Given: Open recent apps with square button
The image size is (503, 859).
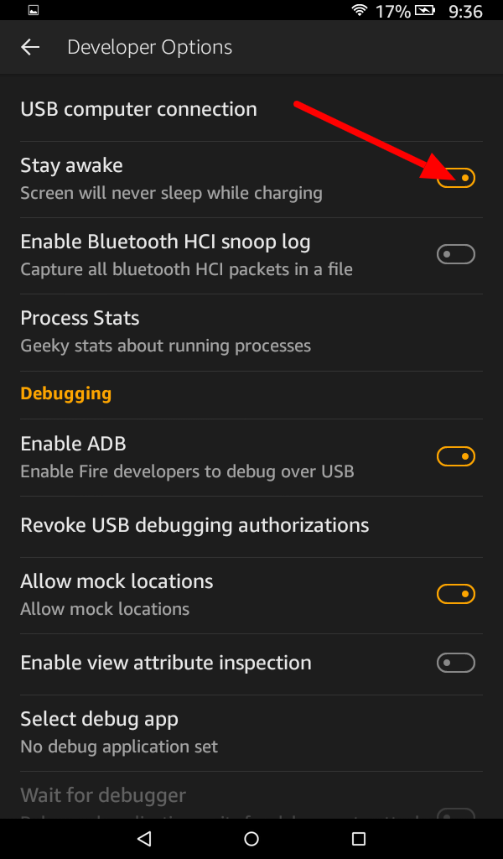Looking at the screenshot, I should click(359, 838).
